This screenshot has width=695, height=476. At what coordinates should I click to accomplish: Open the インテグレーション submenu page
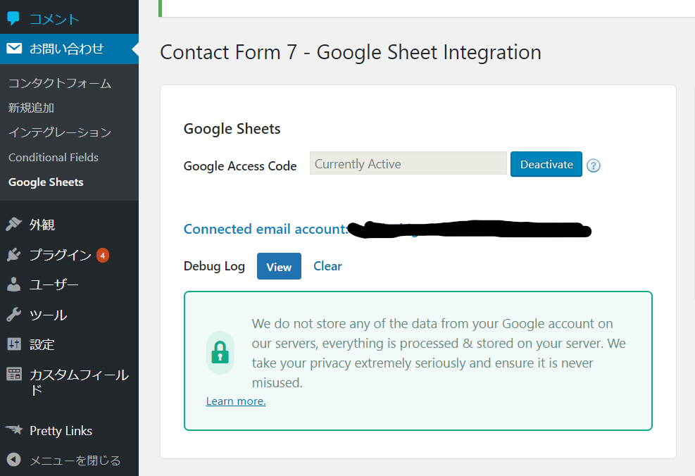point(60,132)
